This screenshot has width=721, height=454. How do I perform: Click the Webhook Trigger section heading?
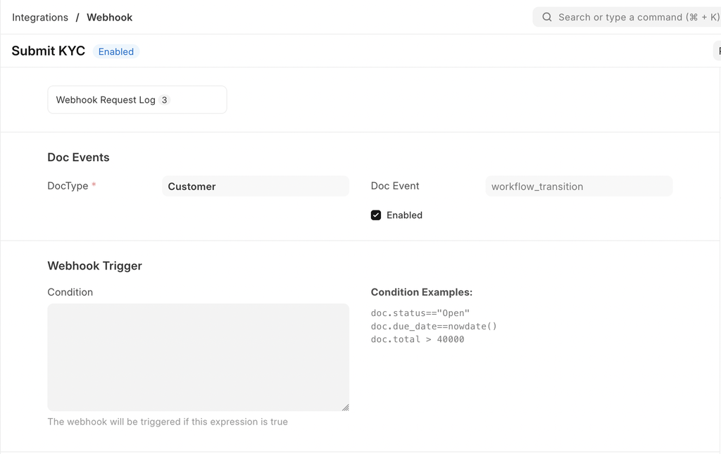tap(94, 265)
